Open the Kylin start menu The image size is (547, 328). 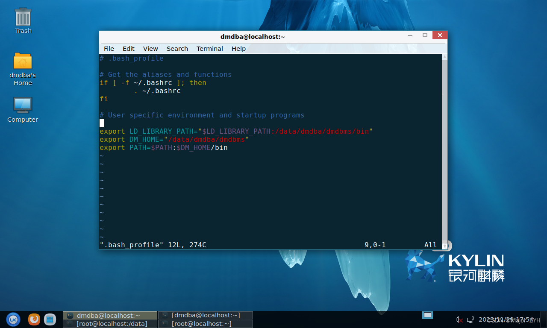tap(13, 319)
